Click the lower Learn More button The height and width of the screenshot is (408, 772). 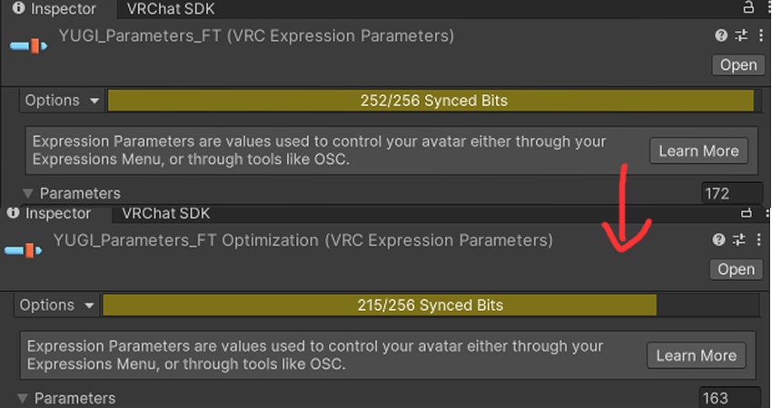coord(697,355)
